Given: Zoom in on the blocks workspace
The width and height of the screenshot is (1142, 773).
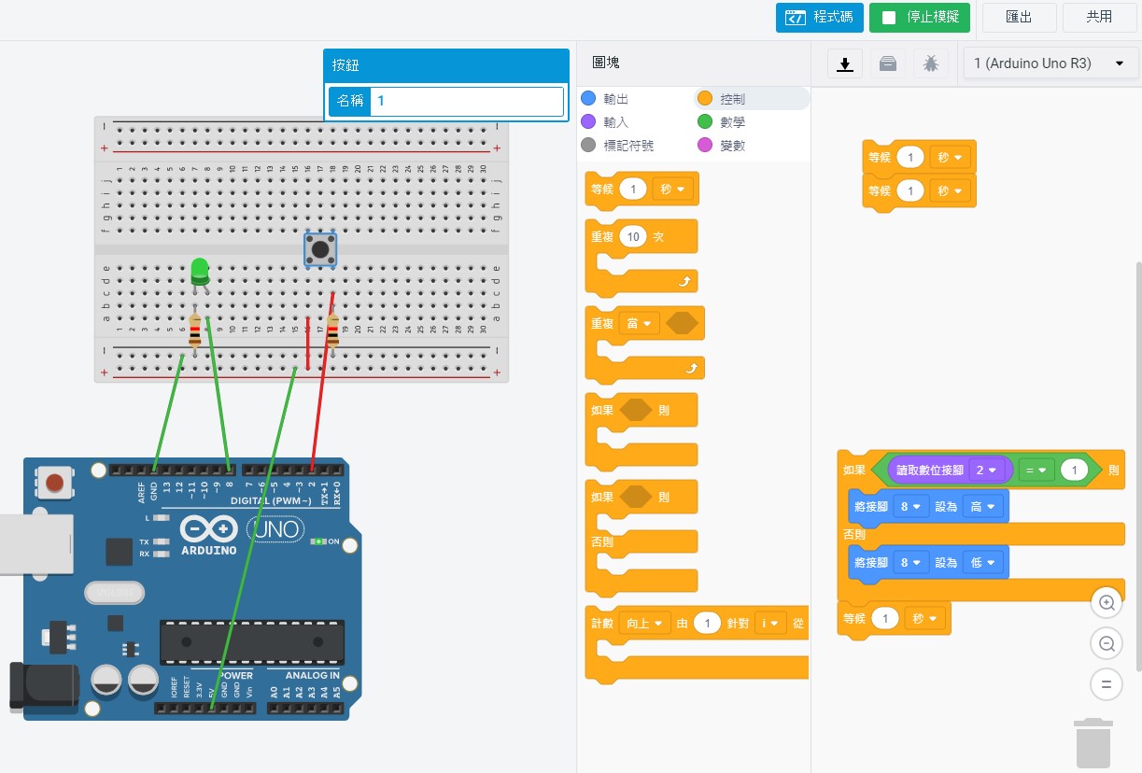Looking at the screenshot, I should point(1107,603).
